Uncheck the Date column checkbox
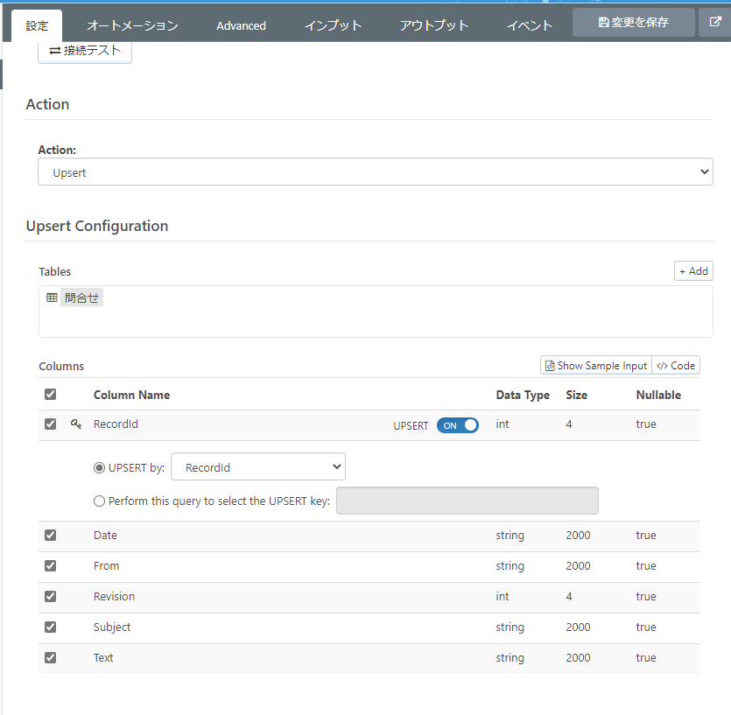731x715 pixels. (50, 536)
